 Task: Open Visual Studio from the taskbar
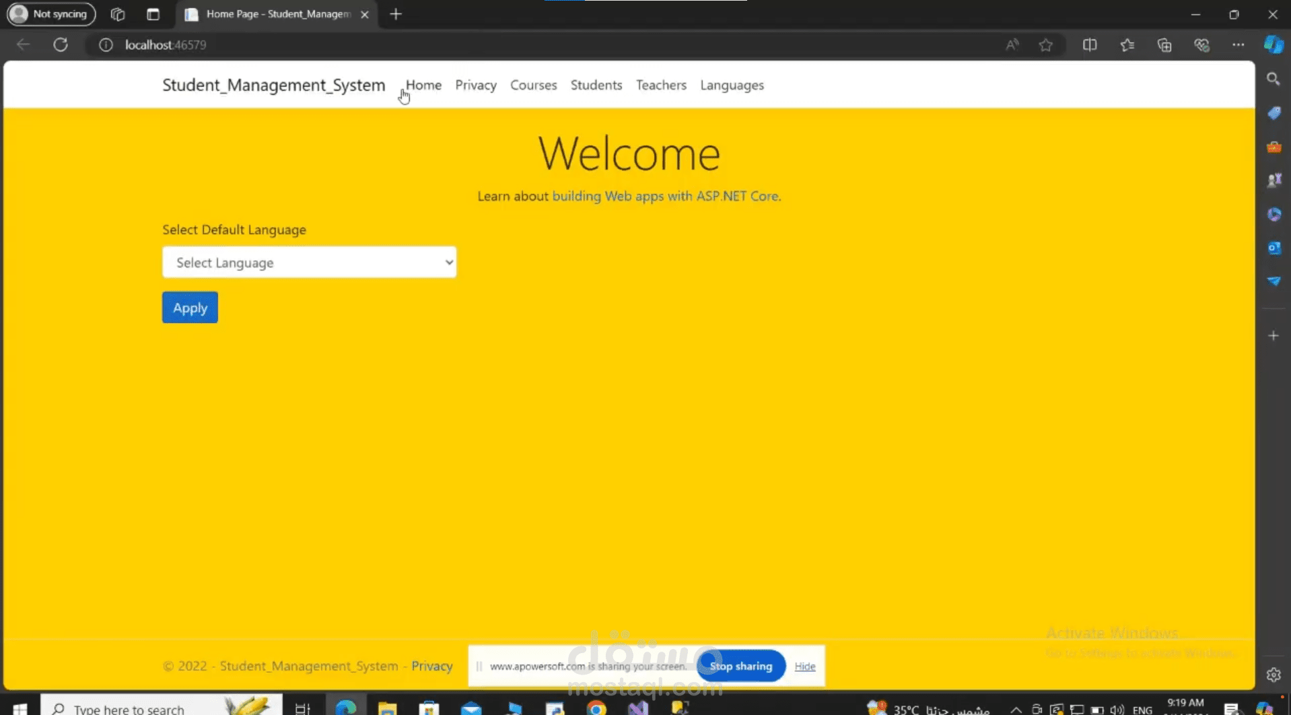638,708
